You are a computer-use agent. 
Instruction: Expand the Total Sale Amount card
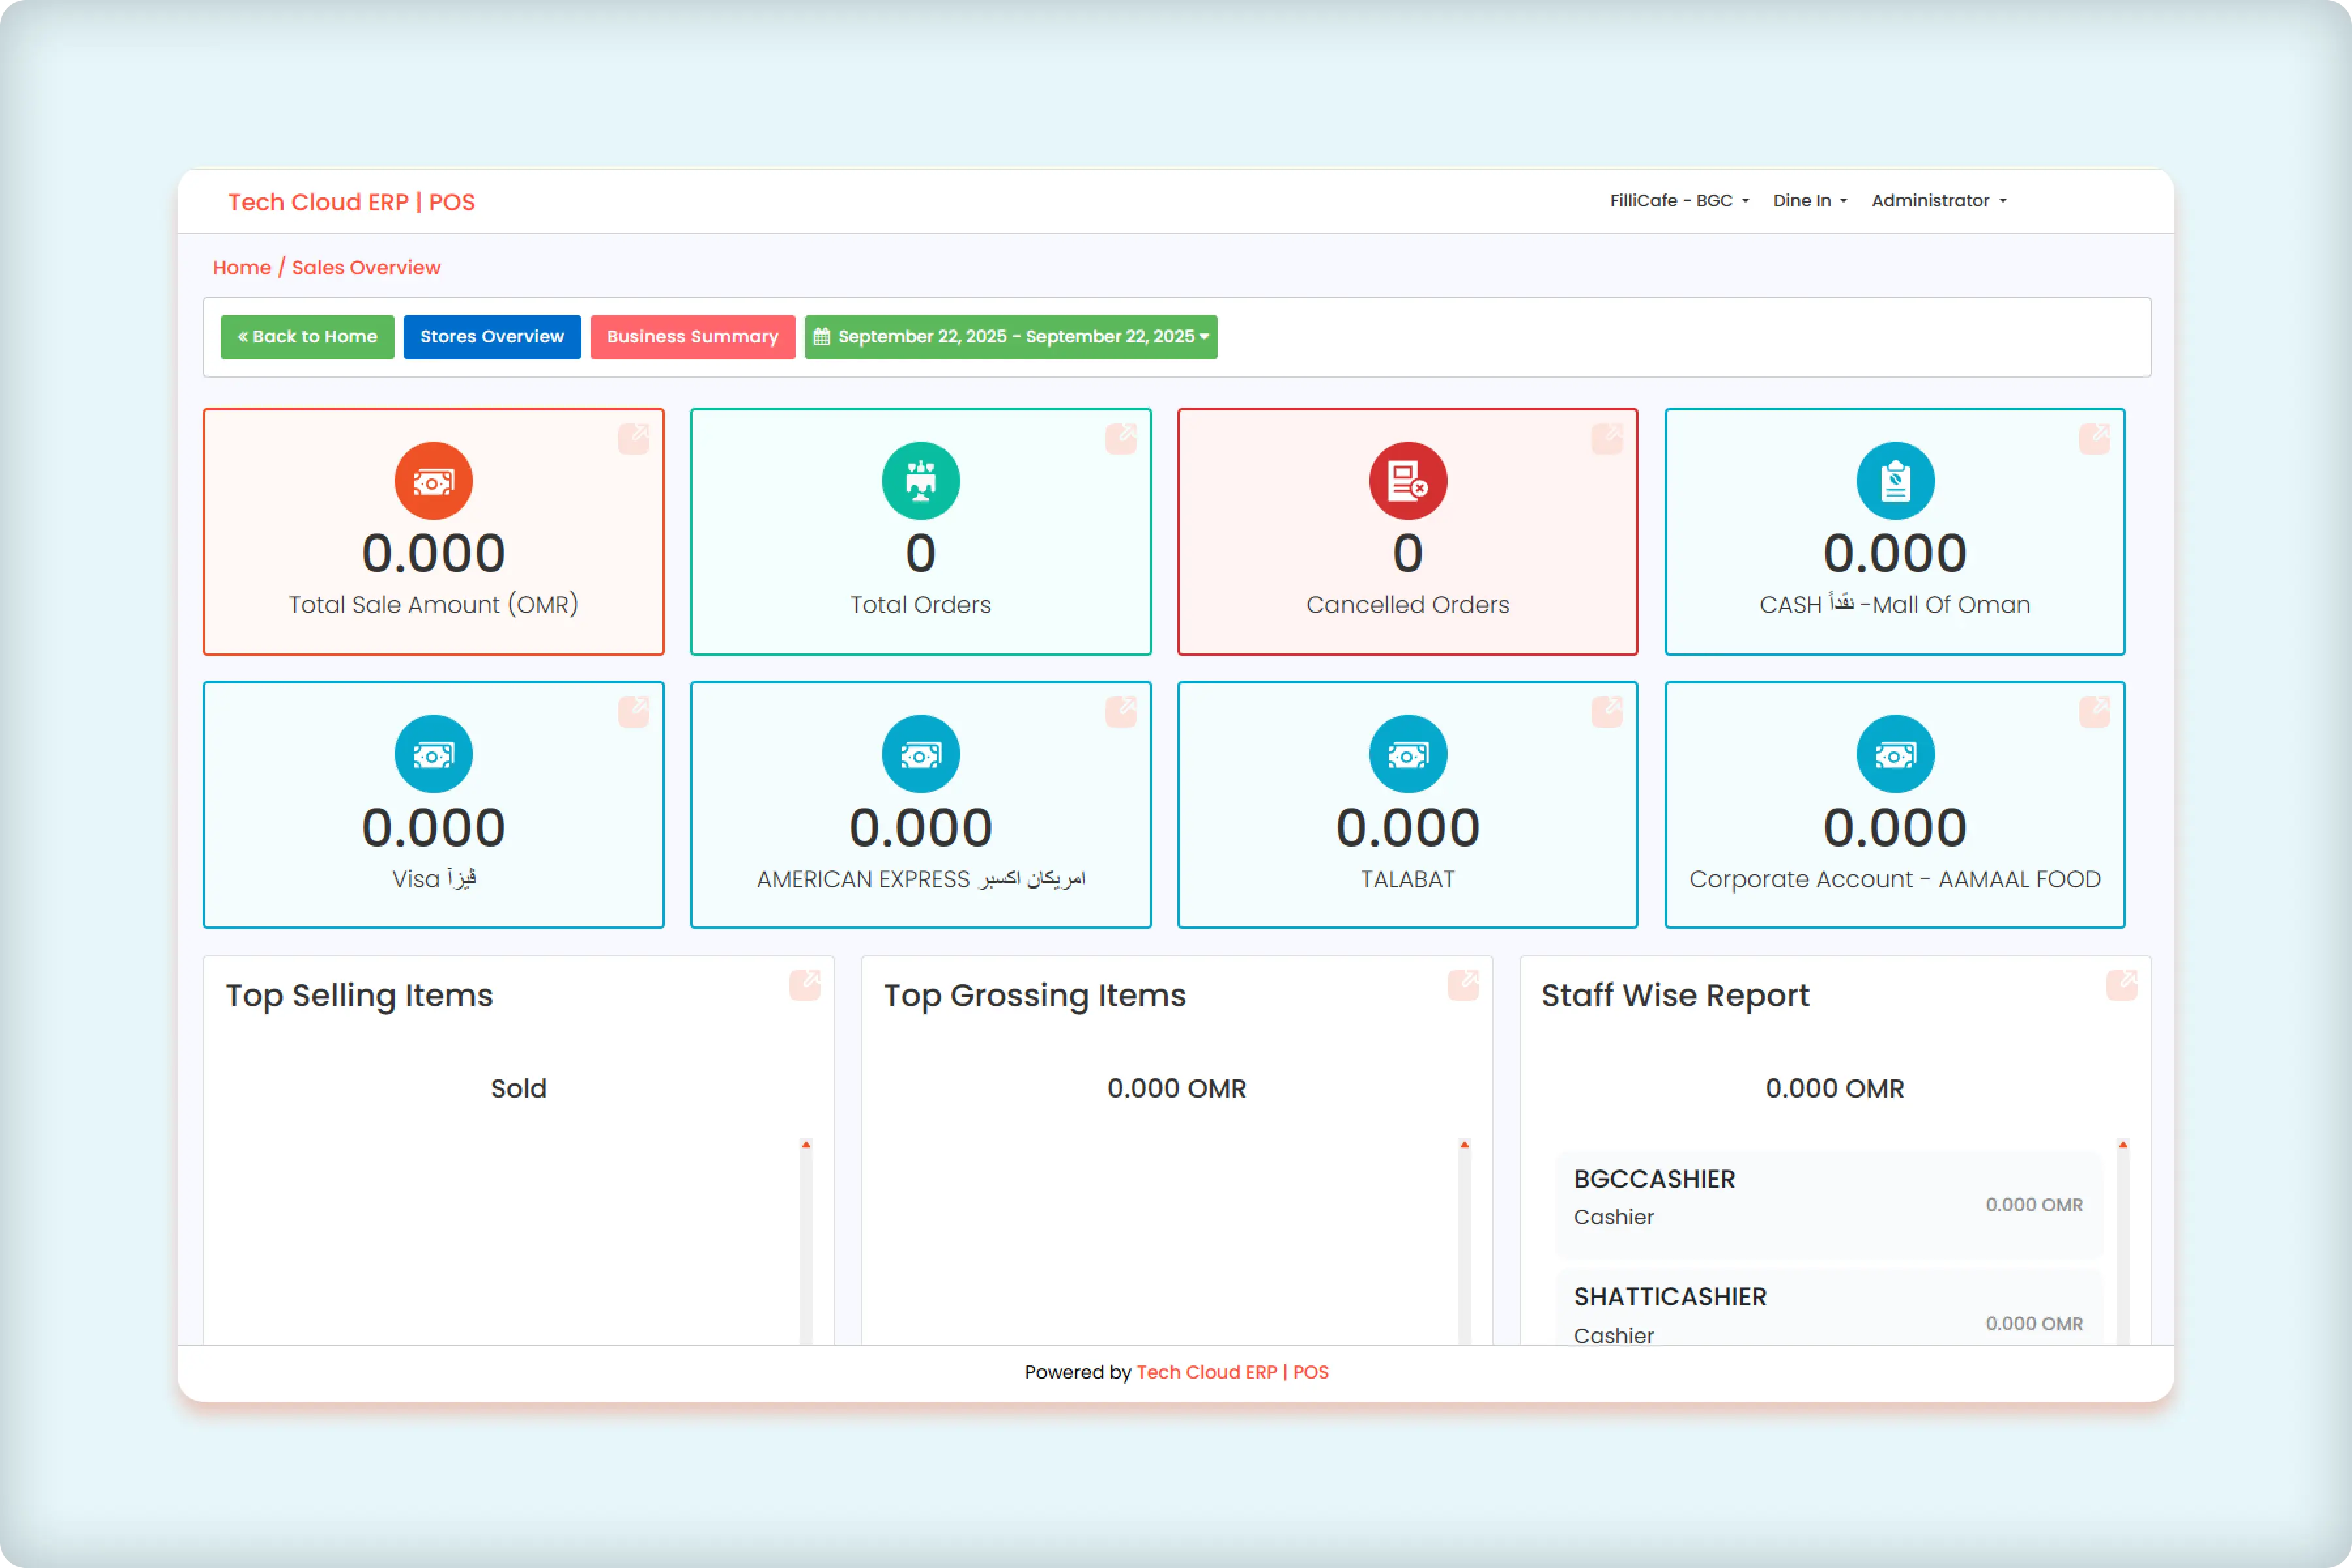[634, 437]
